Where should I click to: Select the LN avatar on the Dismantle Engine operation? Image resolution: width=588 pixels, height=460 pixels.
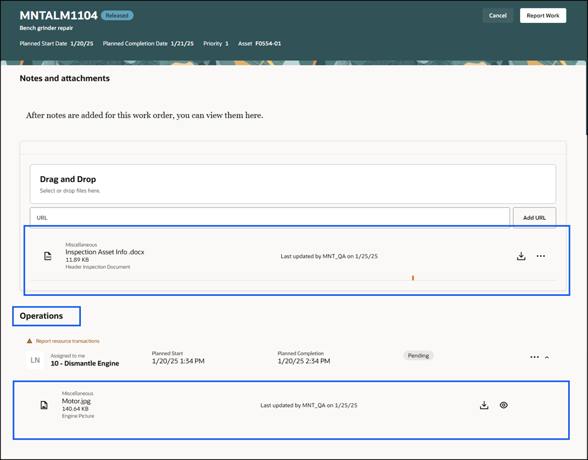(x=35, y=359)
